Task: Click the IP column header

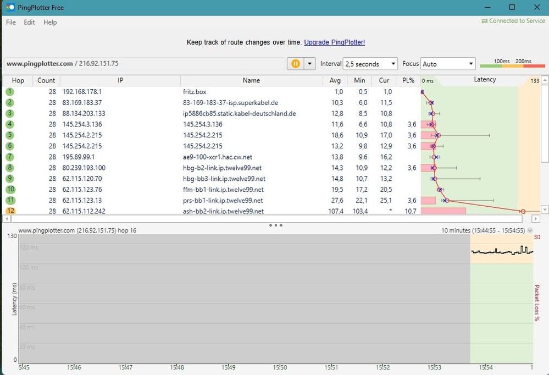Action: point(120,80)
